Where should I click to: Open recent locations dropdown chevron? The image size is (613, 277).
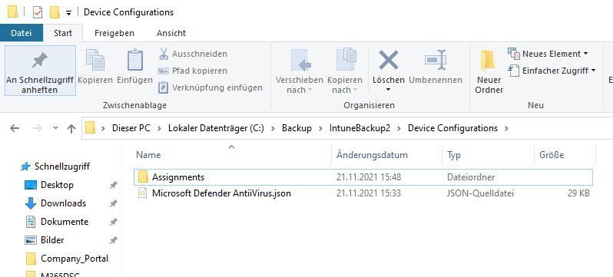[x=55, y=127]
